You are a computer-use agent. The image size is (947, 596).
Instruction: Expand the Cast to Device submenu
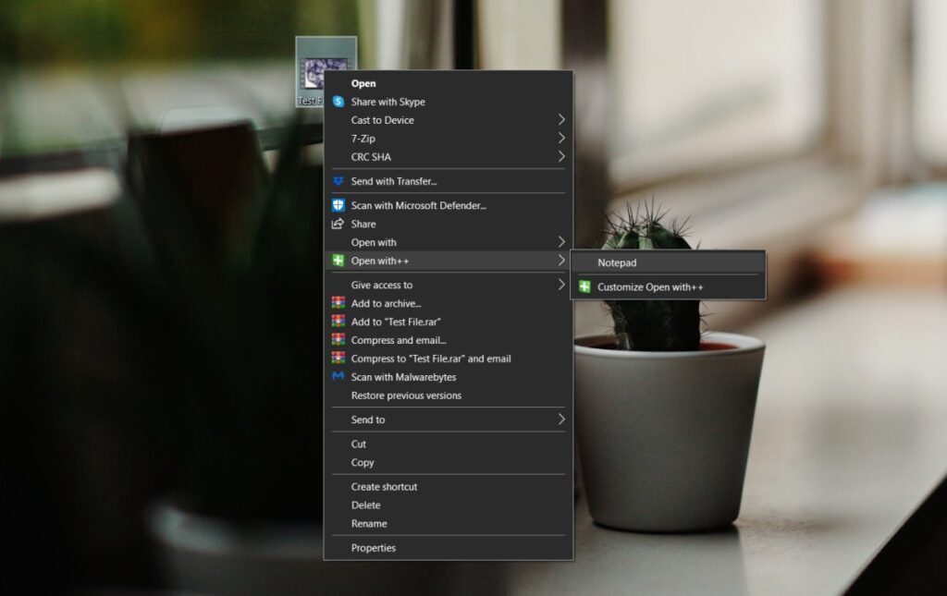[562, 120]
